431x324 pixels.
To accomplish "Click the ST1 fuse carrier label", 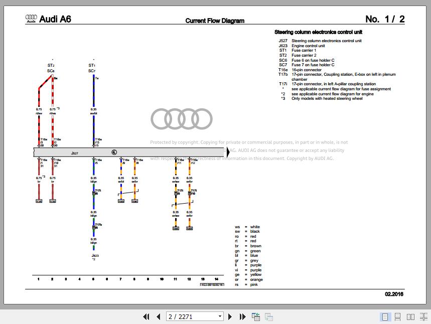I will click(x=92, y=65).
